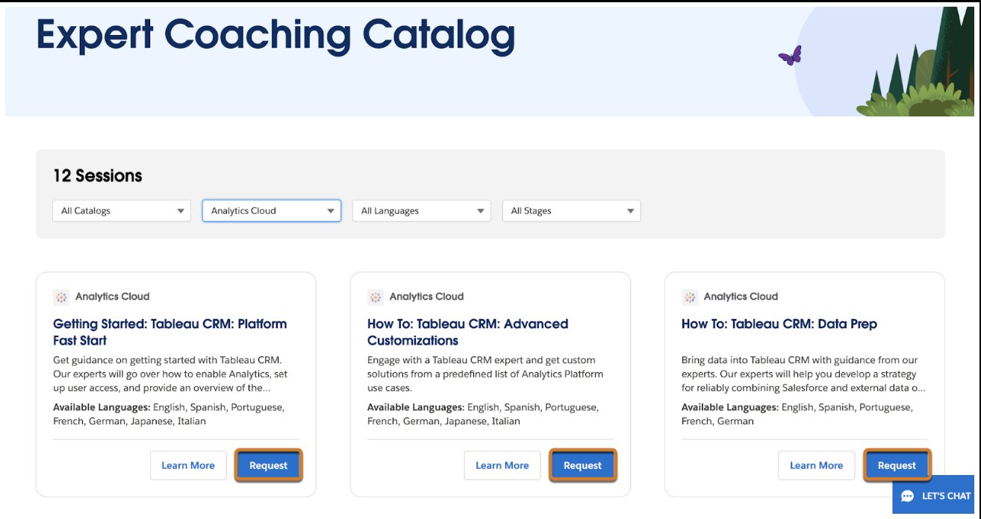The image size is (981, 519).
Task: Click Analytics Cloud icon on Platform Fast Start card
Action: click(x=61, y=297)
